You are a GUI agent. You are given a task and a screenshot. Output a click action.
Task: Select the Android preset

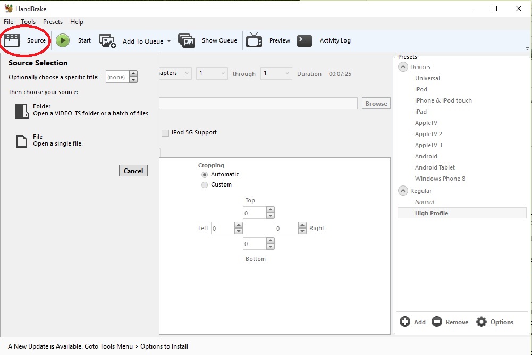pyautogui.click(x=426, y=156)
